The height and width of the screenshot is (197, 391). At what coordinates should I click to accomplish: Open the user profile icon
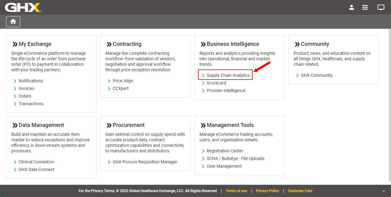352,7
